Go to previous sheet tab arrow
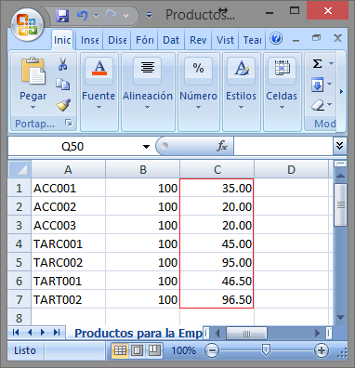Viewport: 355px width, 368px height. click(x=30, y=333)
